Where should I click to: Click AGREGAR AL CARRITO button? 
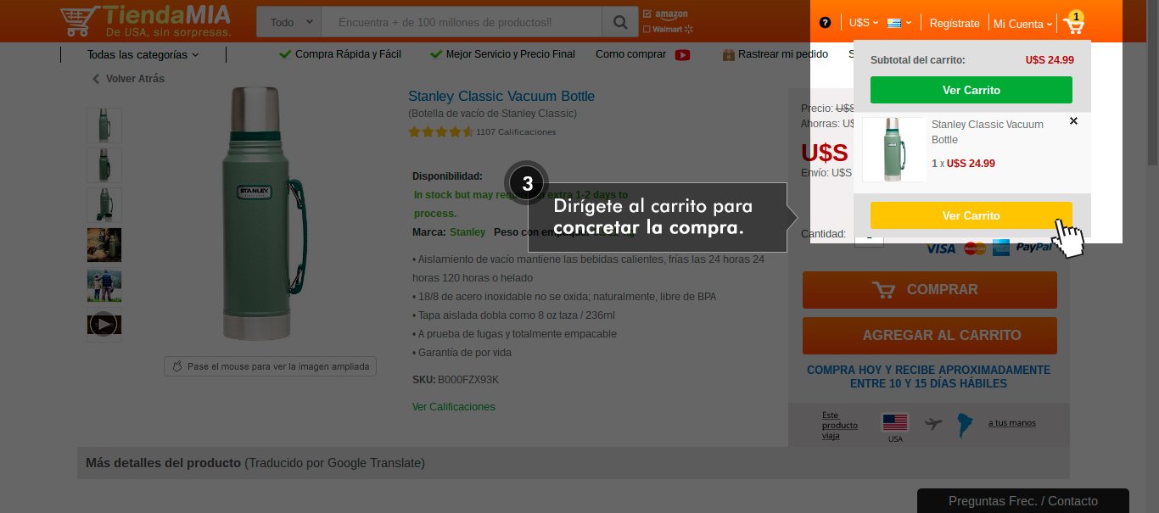929,336
